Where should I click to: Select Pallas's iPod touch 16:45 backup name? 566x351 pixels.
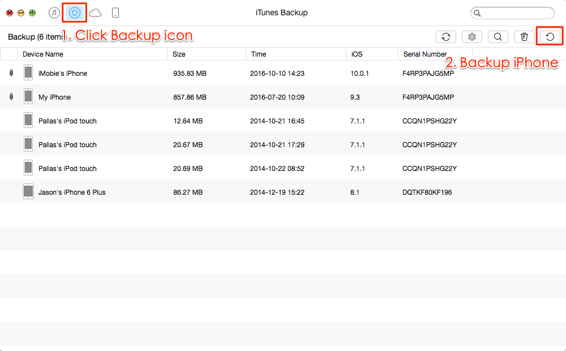click(x=67, y=121)
